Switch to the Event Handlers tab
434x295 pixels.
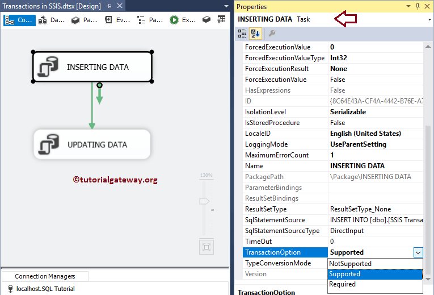pos(117,20)
